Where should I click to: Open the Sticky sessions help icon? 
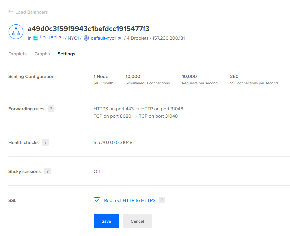point(47,171)
